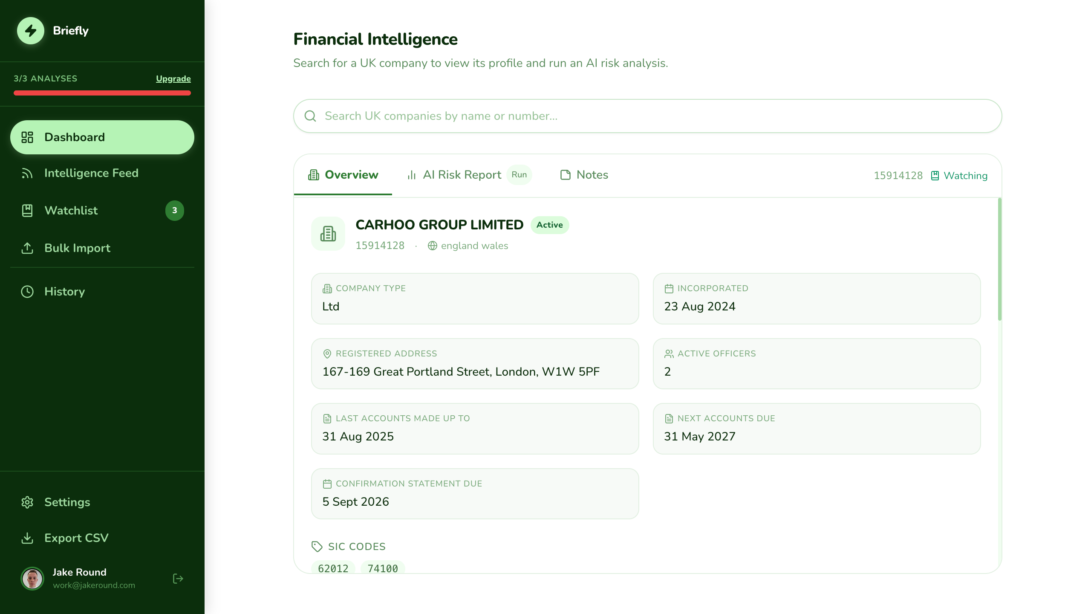
Task: Toggle the Watching status for this company
Action: tap(959, 175)
